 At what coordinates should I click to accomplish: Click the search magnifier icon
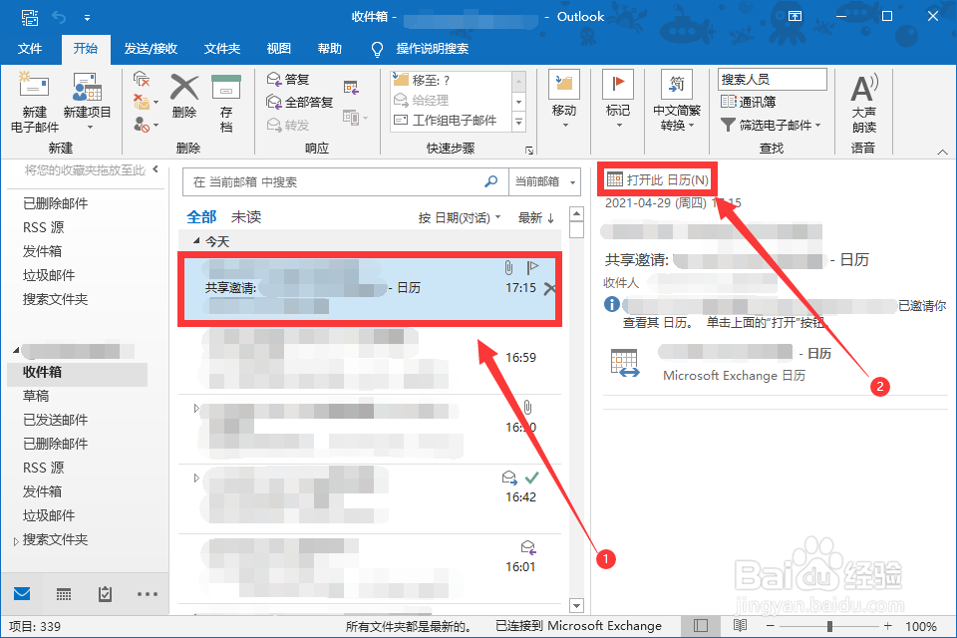click(x=491, y=181)
